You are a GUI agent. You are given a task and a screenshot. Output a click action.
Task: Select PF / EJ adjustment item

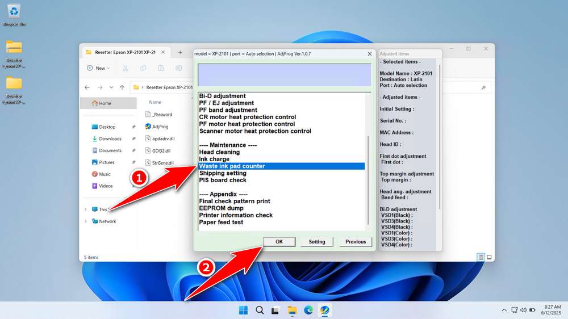click(x=226, y=103)
